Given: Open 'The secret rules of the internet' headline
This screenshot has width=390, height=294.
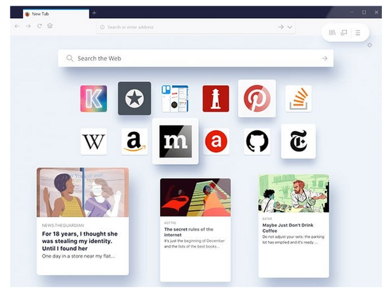Looking at the screenshot, I should (x=188, y=232).
